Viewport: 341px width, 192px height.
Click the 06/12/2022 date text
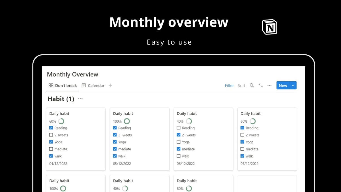coord(186,163)
